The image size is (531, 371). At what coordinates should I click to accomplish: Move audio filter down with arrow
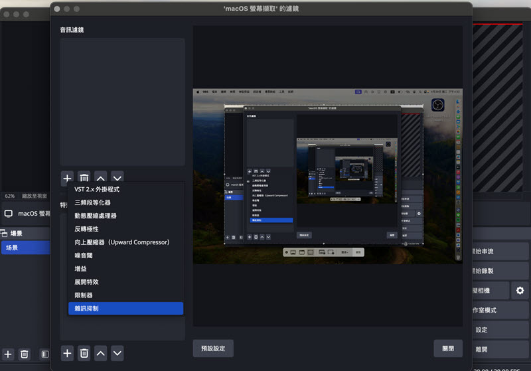(x=117, y=178)
